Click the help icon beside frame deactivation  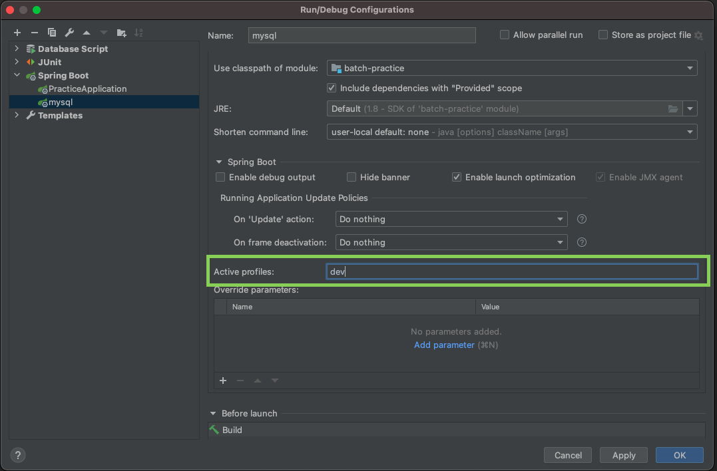tap(582, 242)
